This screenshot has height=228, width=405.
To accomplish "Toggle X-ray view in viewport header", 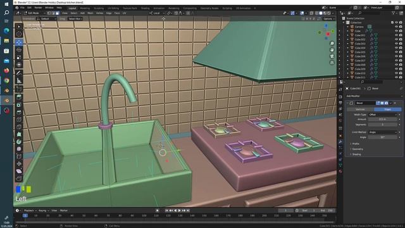I will pyautogui.click(x=311, y=13).
